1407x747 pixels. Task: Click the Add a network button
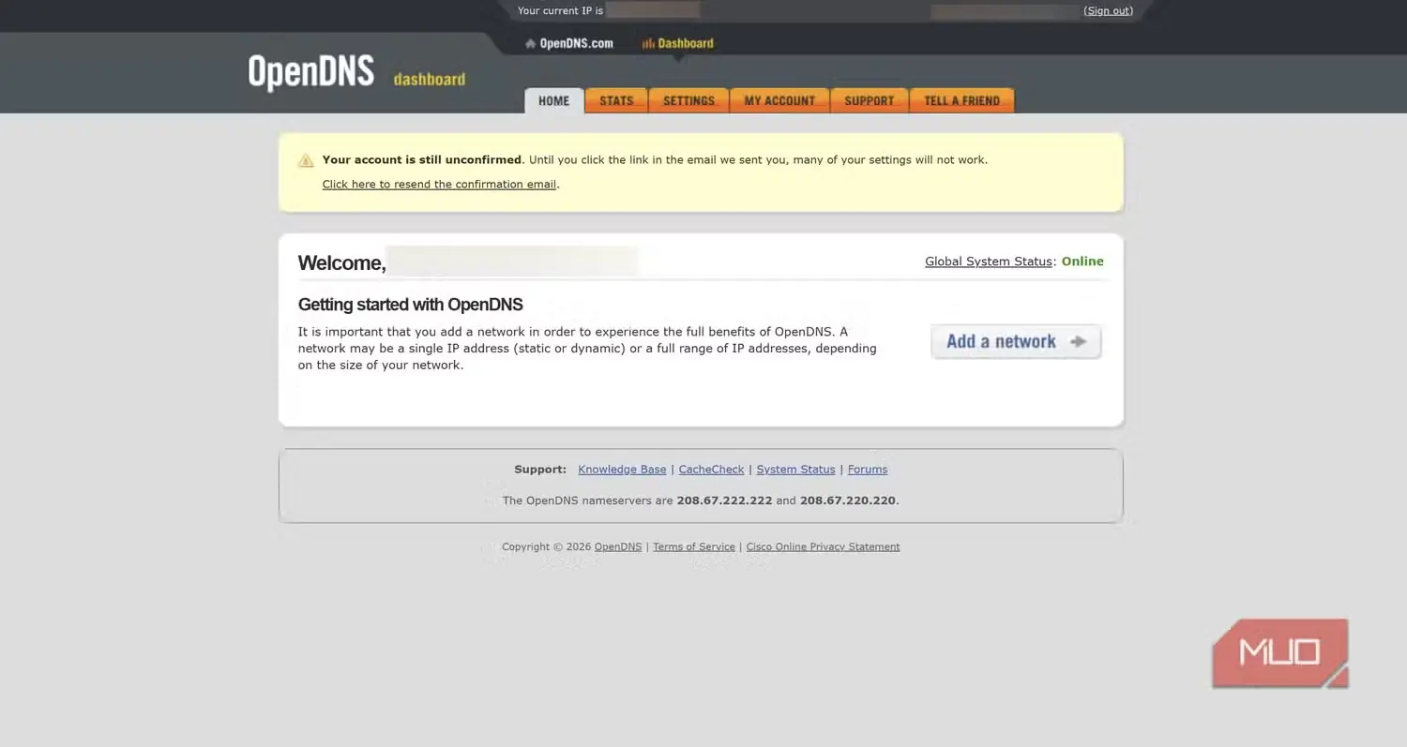coord(1016,342)
